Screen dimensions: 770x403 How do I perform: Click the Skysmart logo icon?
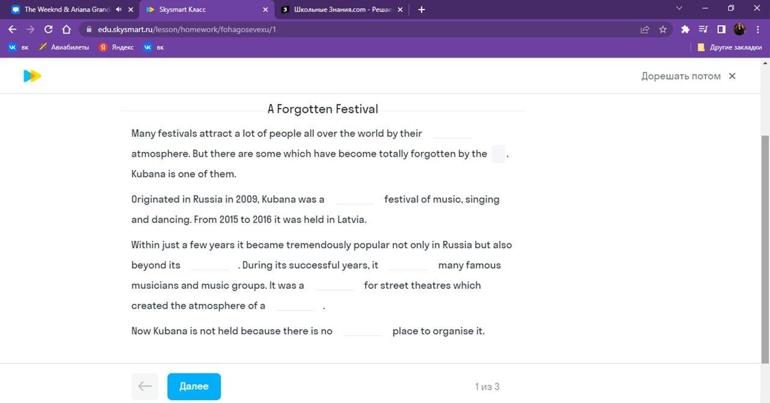coord(32,76)
